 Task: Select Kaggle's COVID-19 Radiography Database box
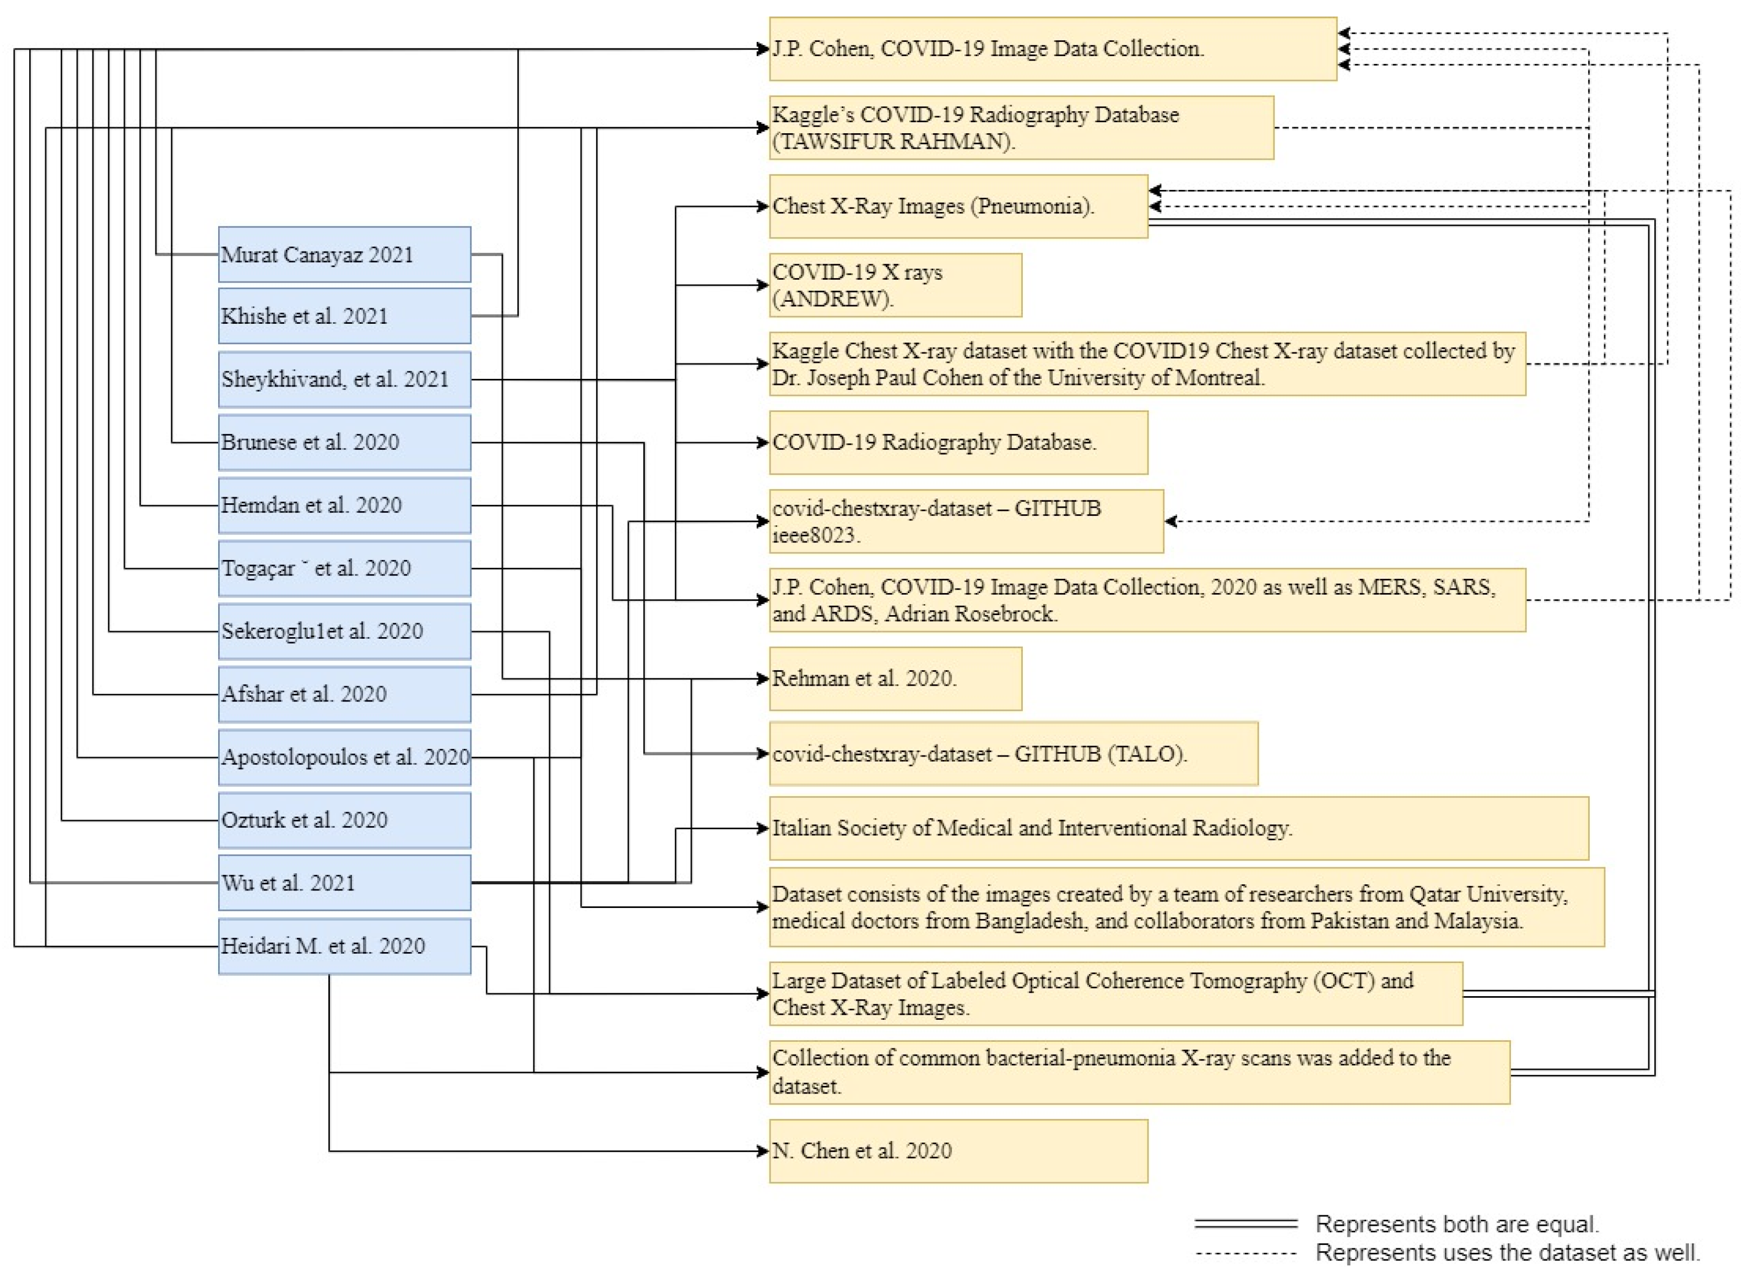tap(1021, 128)
